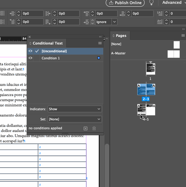This screenshot has height=187, width=186.
Task: Open the Advanced workspace switcher
Action: (x=174, y=3)
